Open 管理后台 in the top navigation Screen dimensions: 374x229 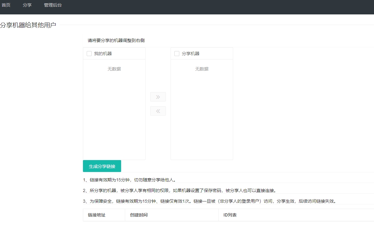coord(53,5)
